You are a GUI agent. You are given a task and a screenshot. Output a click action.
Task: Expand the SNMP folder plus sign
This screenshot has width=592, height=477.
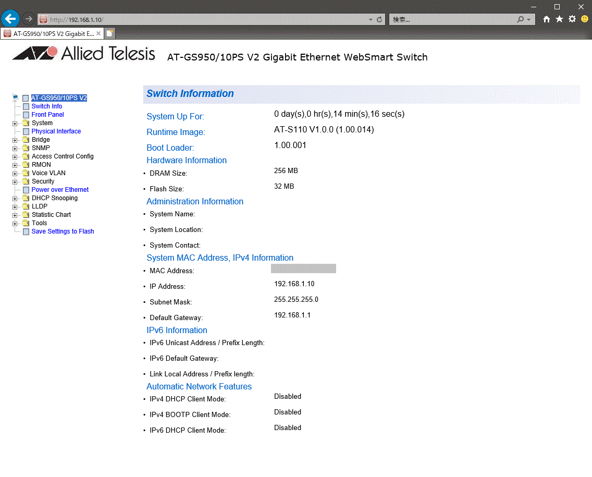click(x=15, y=149)
